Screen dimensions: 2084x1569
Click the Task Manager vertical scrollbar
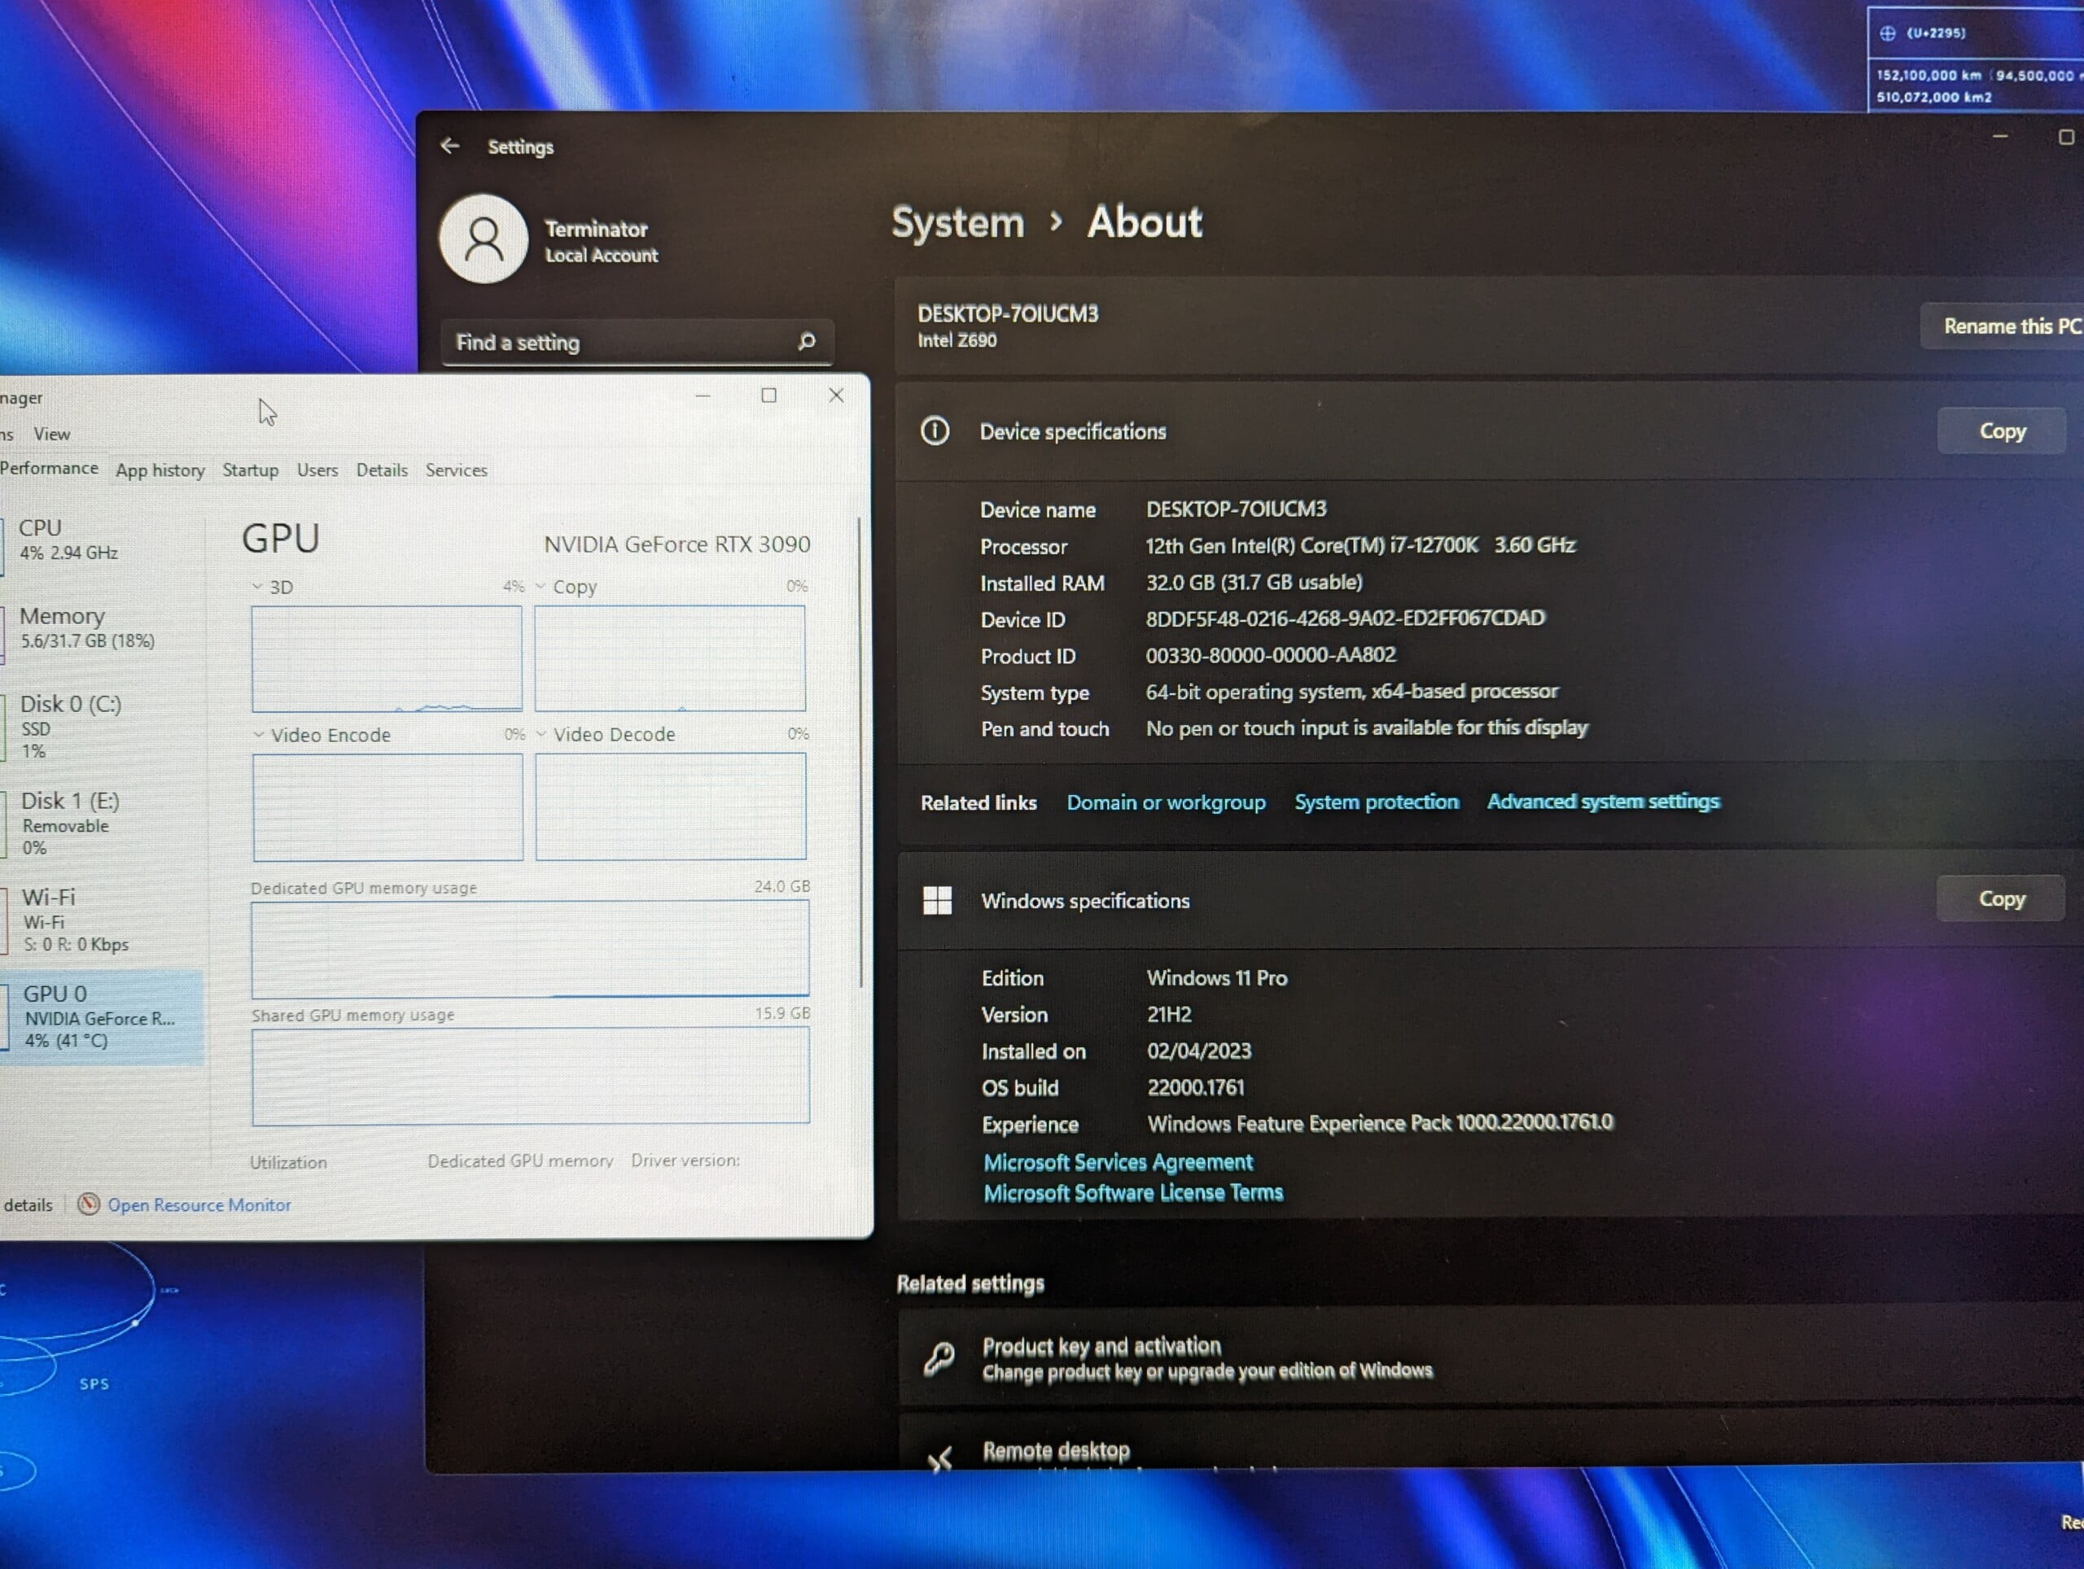pos(860,754)
